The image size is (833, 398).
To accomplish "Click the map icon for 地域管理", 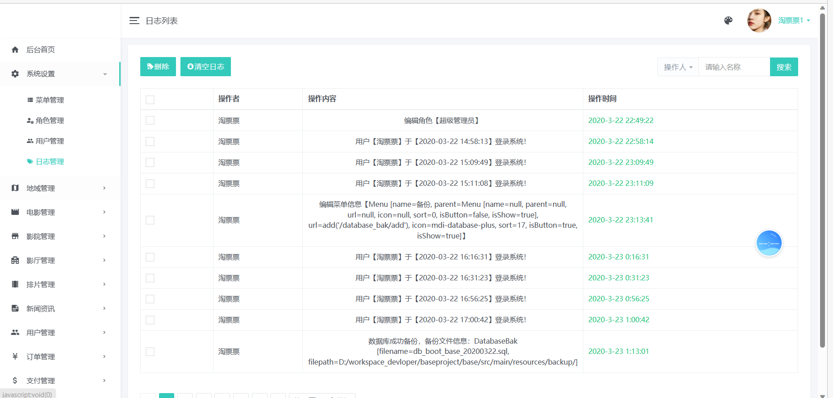I will point(15,188).
